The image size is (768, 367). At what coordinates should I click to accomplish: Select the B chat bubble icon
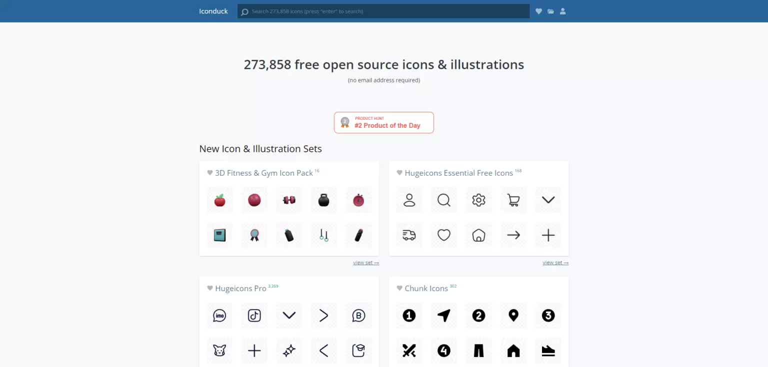358,316
